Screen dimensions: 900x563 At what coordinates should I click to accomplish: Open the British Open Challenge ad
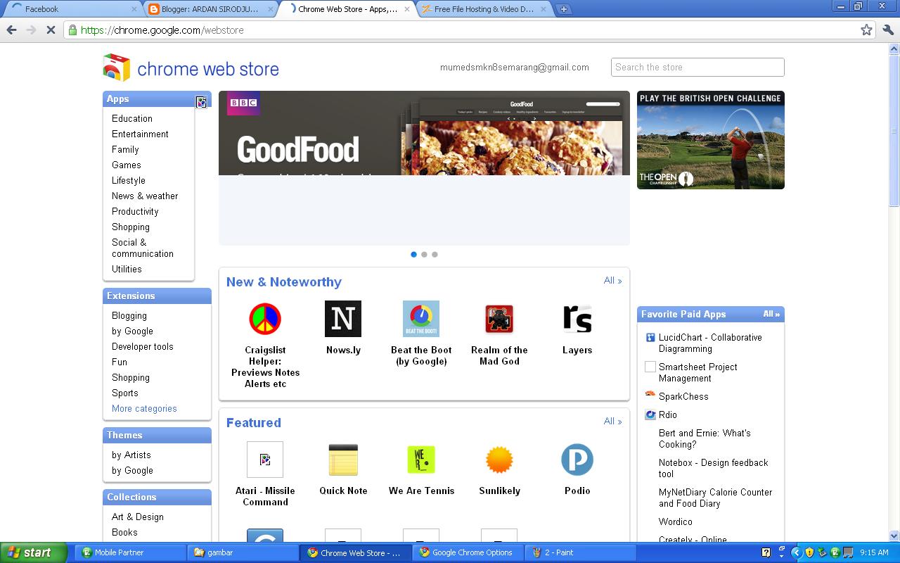pyautogui.click(x=711, y=140)
